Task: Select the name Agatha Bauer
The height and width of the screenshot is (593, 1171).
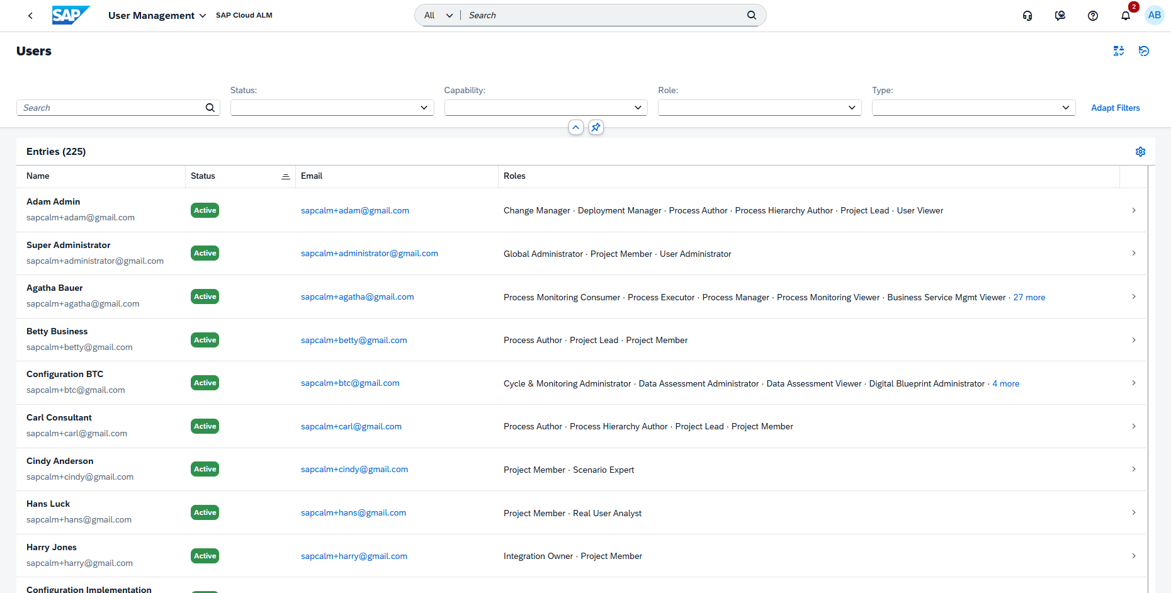Action: click(x=55, y=288)
